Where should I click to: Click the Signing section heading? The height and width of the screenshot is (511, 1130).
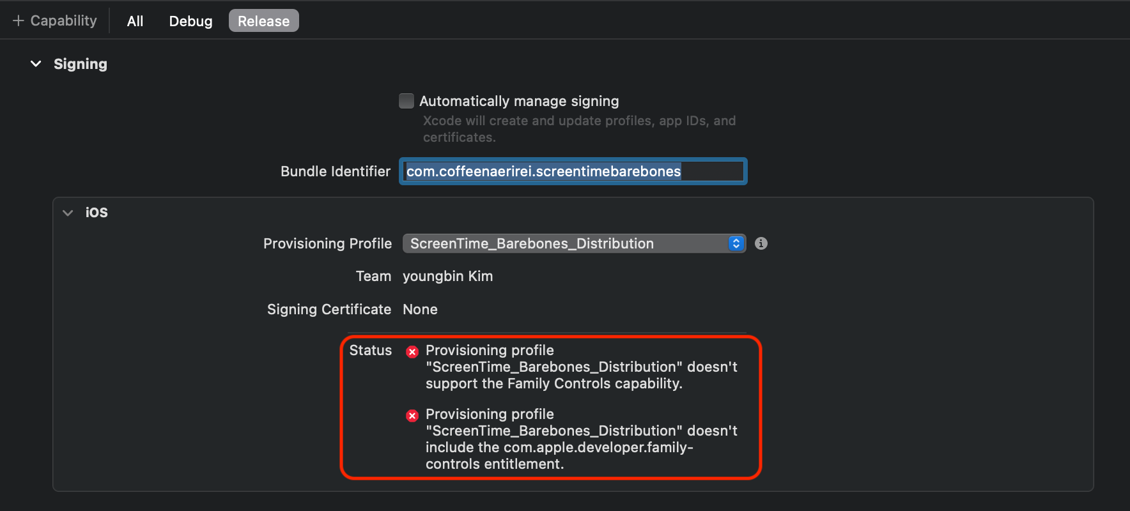click(81, 64)
